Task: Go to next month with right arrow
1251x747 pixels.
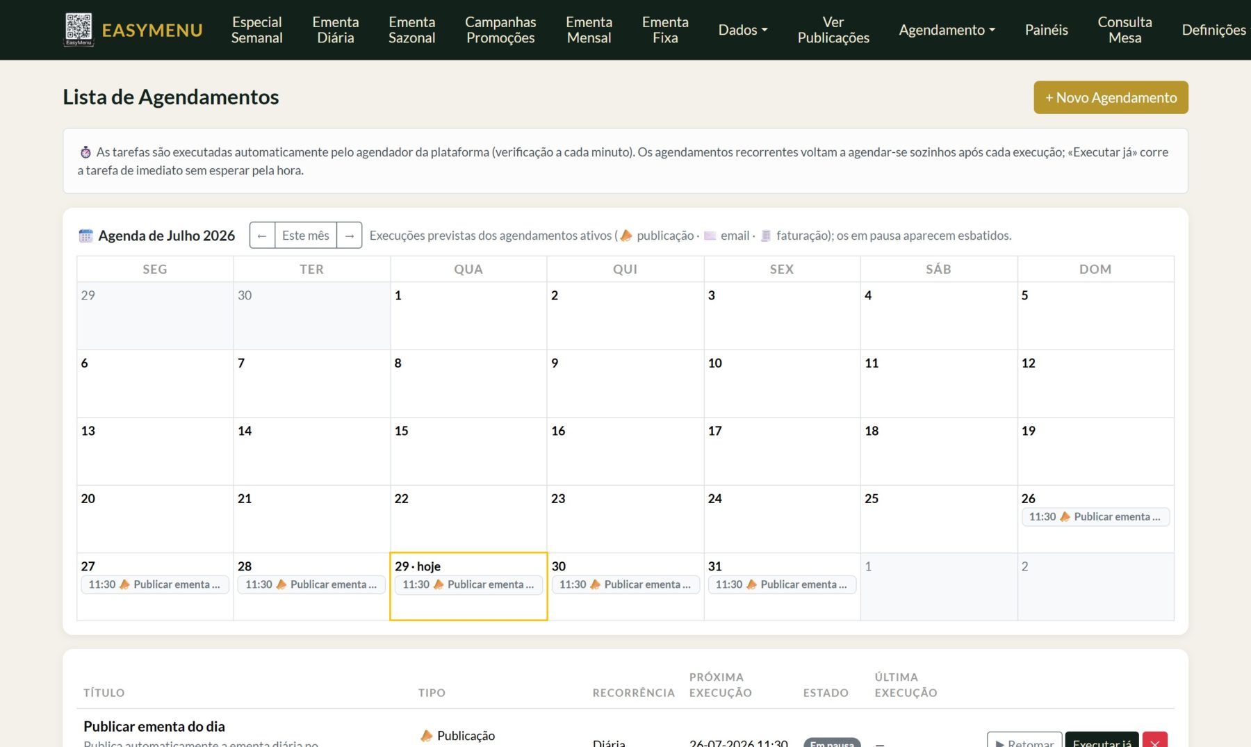Action: 350,236
